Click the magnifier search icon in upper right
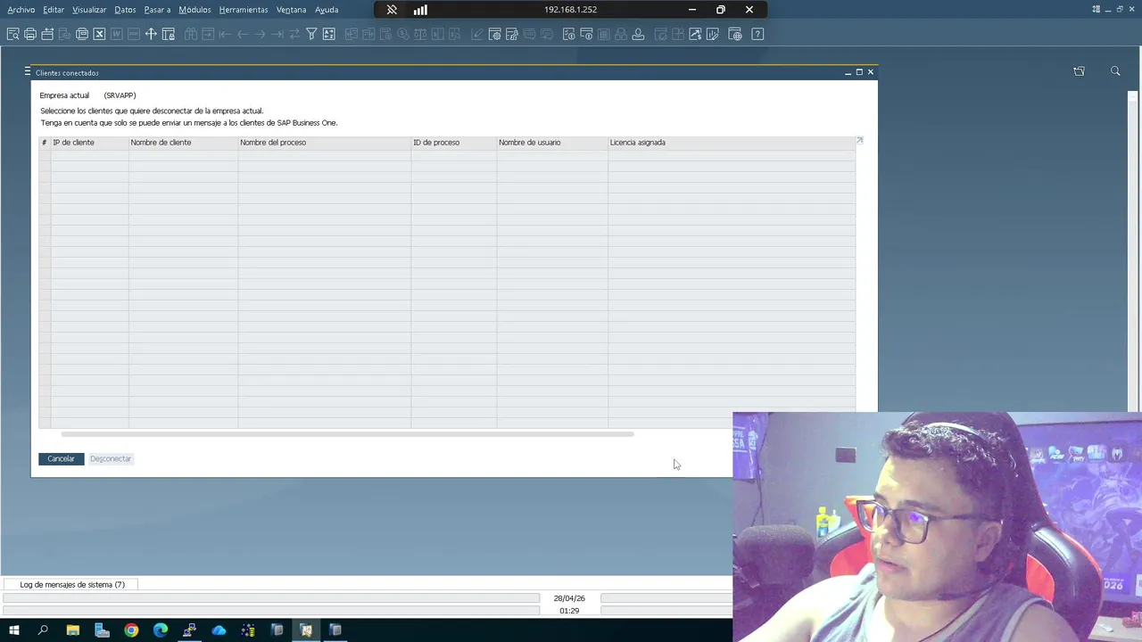1142x642 pixels. pos(1115,71)
